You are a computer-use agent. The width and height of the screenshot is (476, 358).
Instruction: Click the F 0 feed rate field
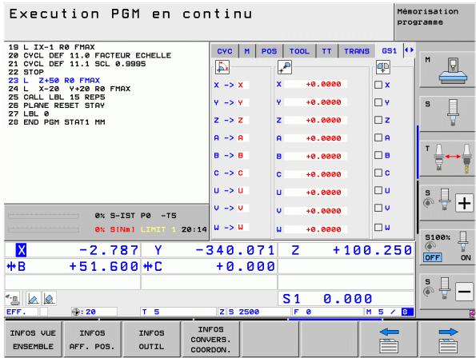click(x=328, y=312)
